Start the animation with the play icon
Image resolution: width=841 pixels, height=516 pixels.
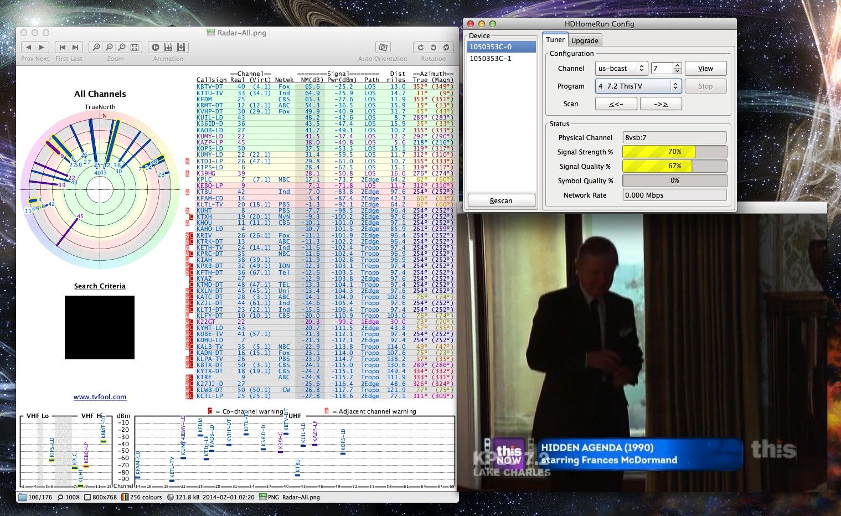pyautogui.click(x=156, y=48)
